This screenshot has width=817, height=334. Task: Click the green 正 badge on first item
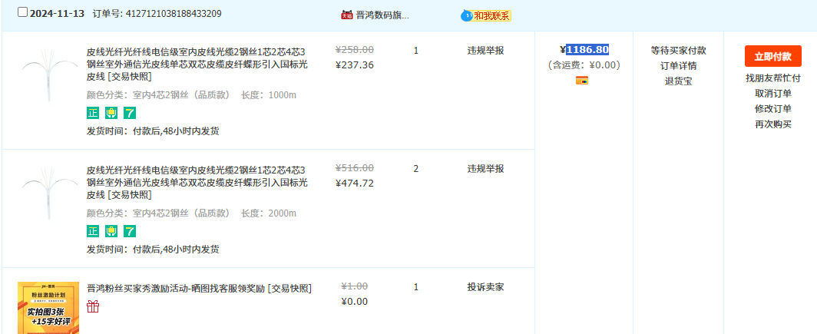[x=93, y=113]
